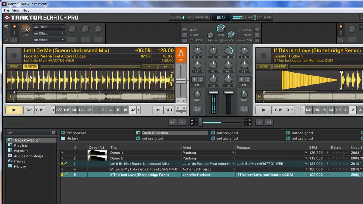The width and height of the screenshot is (363, 204).
Task: Open the Help menu
Action: pos(26,10)
